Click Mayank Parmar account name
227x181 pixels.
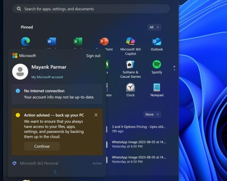click(49, 67)
